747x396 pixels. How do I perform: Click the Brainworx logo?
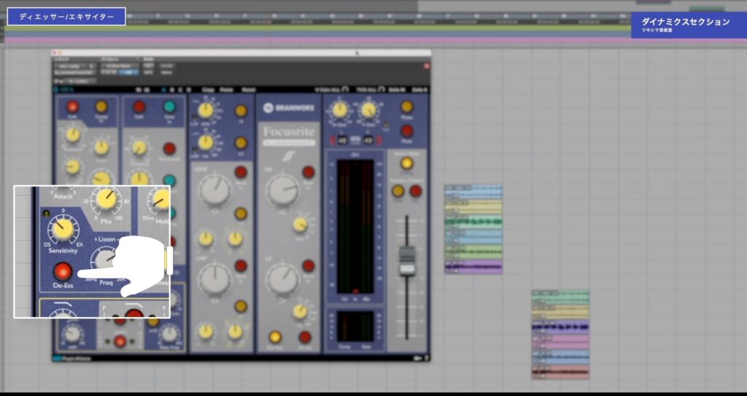287,108
